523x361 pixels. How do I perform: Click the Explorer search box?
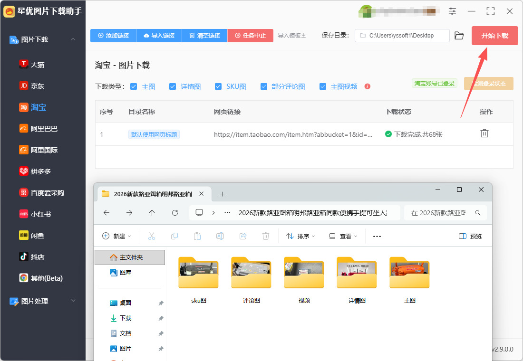[x=446, y=213]
